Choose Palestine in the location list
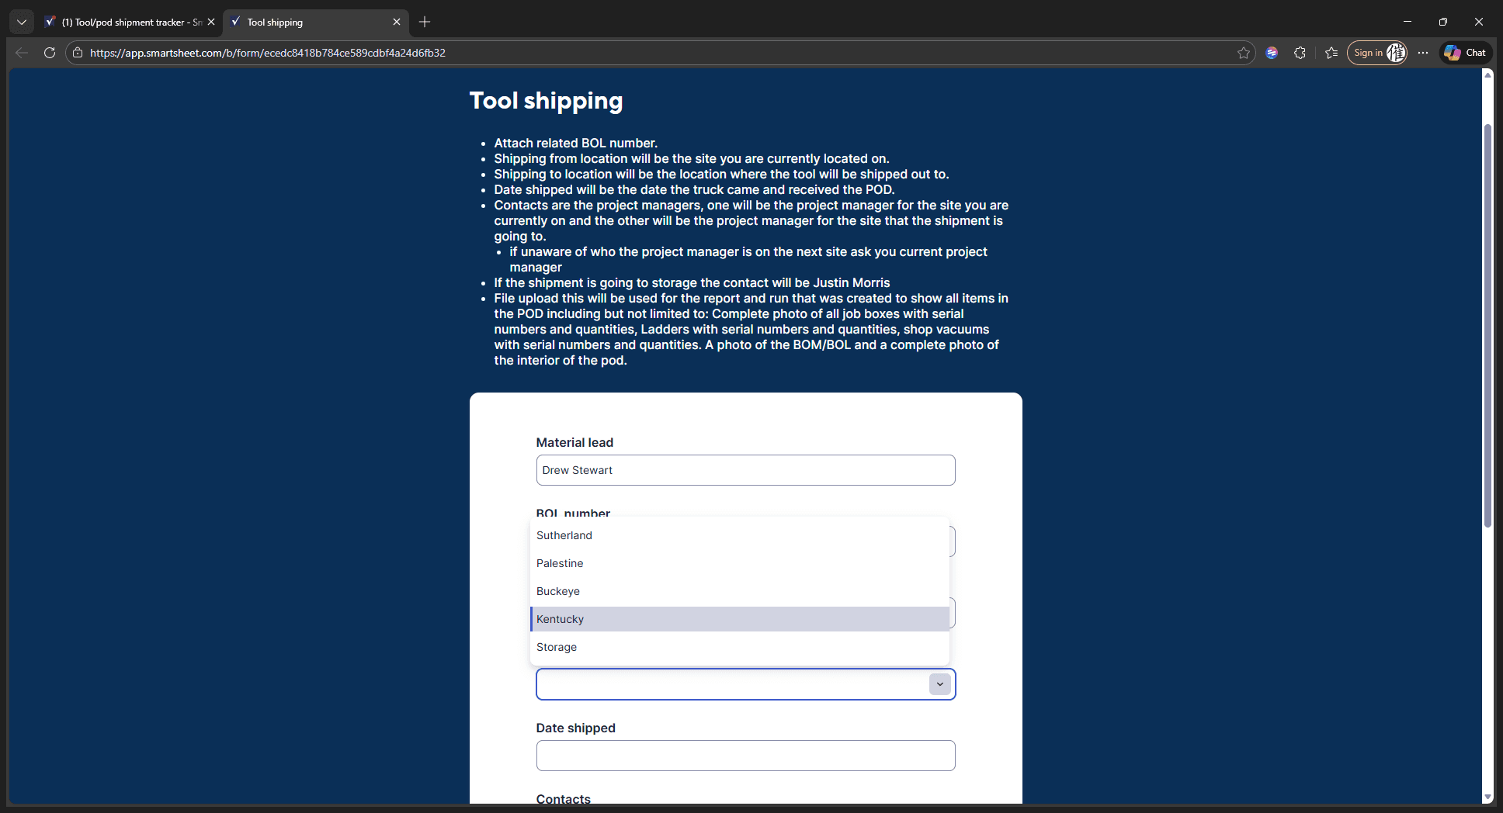This screenshot has width=1503, height=813. pyautogui.click(x=739, y=563)
